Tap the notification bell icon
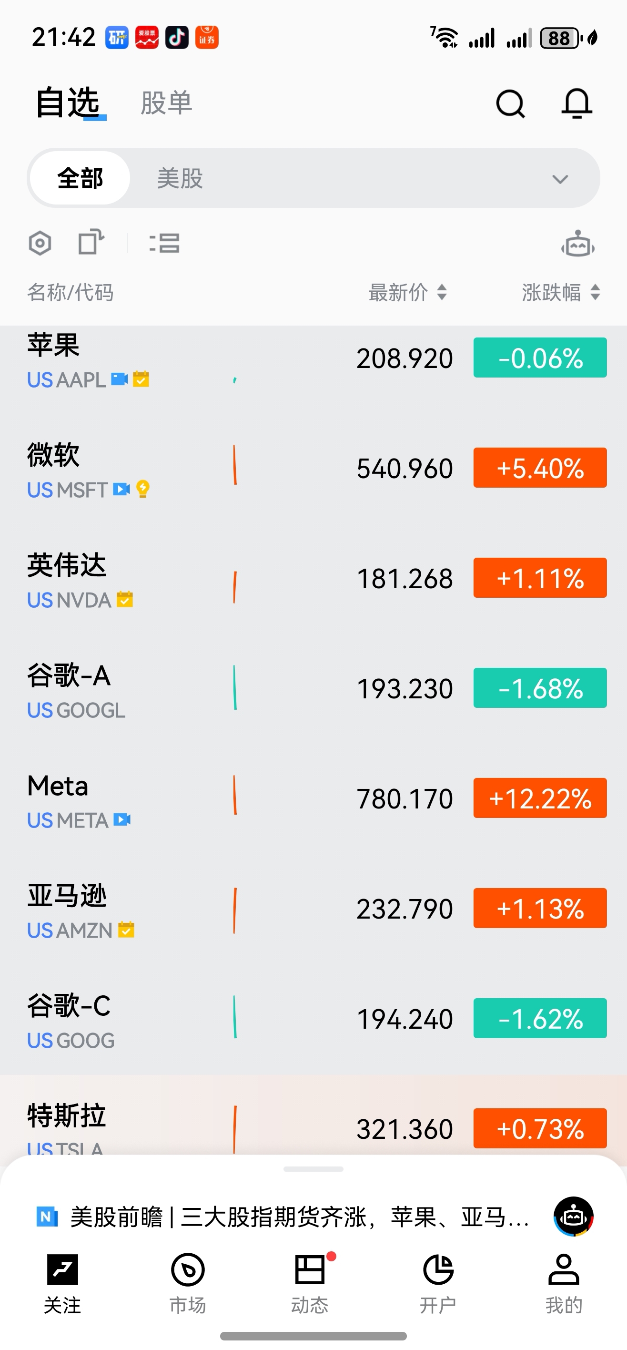 576,103
